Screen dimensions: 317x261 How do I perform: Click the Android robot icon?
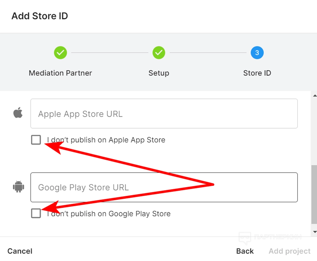coord(18,187)
